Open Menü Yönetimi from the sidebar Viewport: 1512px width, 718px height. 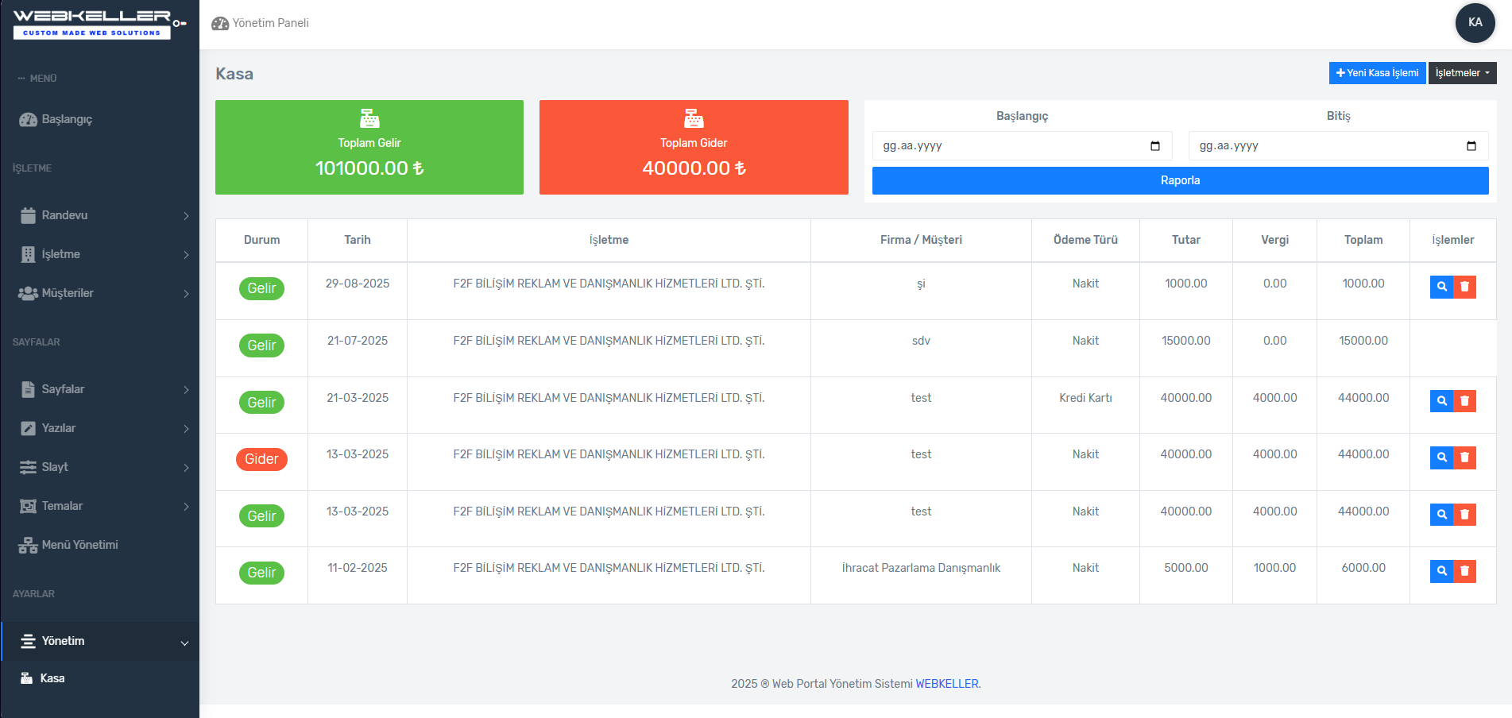(79, 545)
